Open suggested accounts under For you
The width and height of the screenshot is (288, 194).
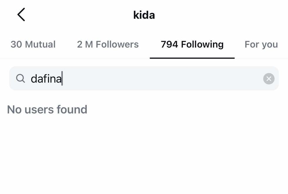tap(261, 44)
